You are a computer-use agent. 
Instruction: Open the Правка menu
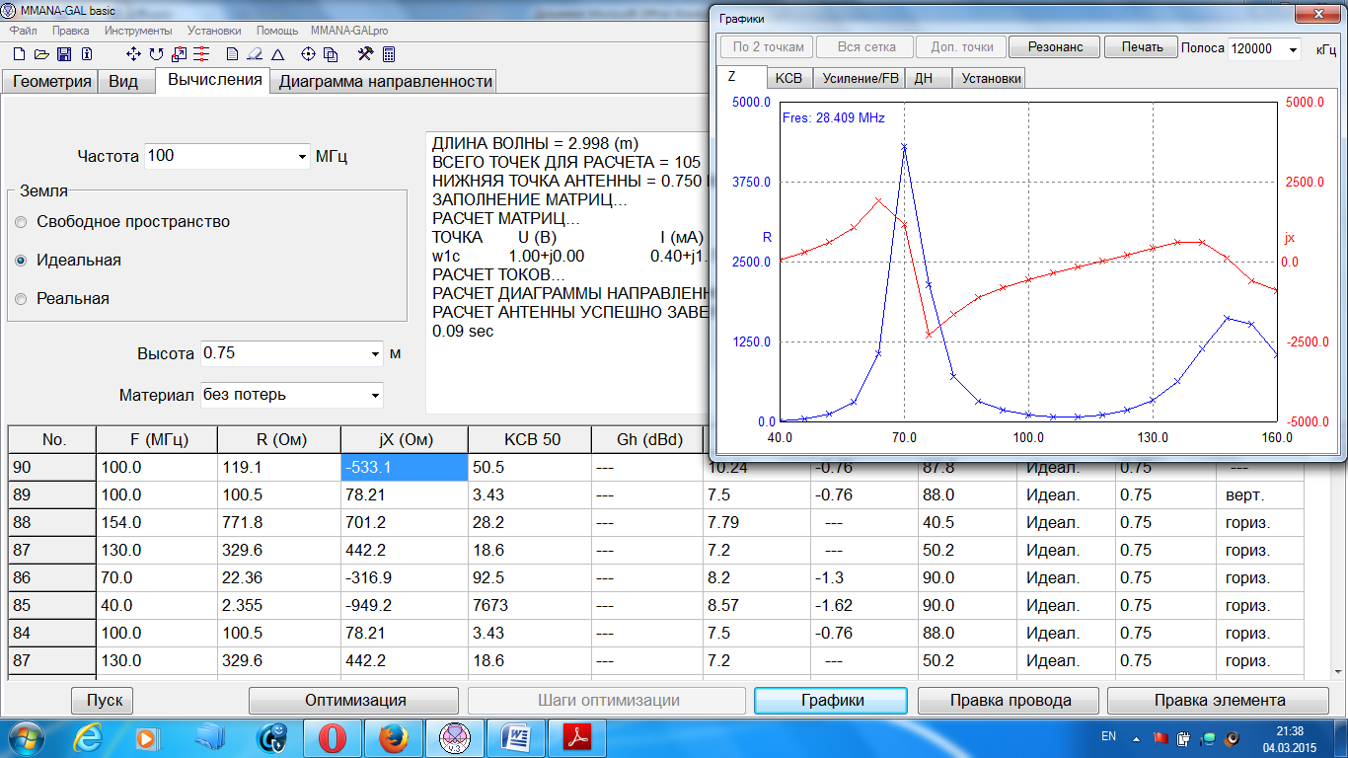[71, 31]
